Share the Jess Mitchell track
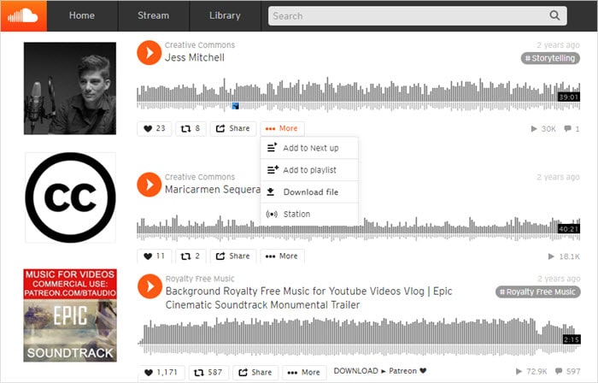This screenshot has height=383, width=598. coord(233,128)
